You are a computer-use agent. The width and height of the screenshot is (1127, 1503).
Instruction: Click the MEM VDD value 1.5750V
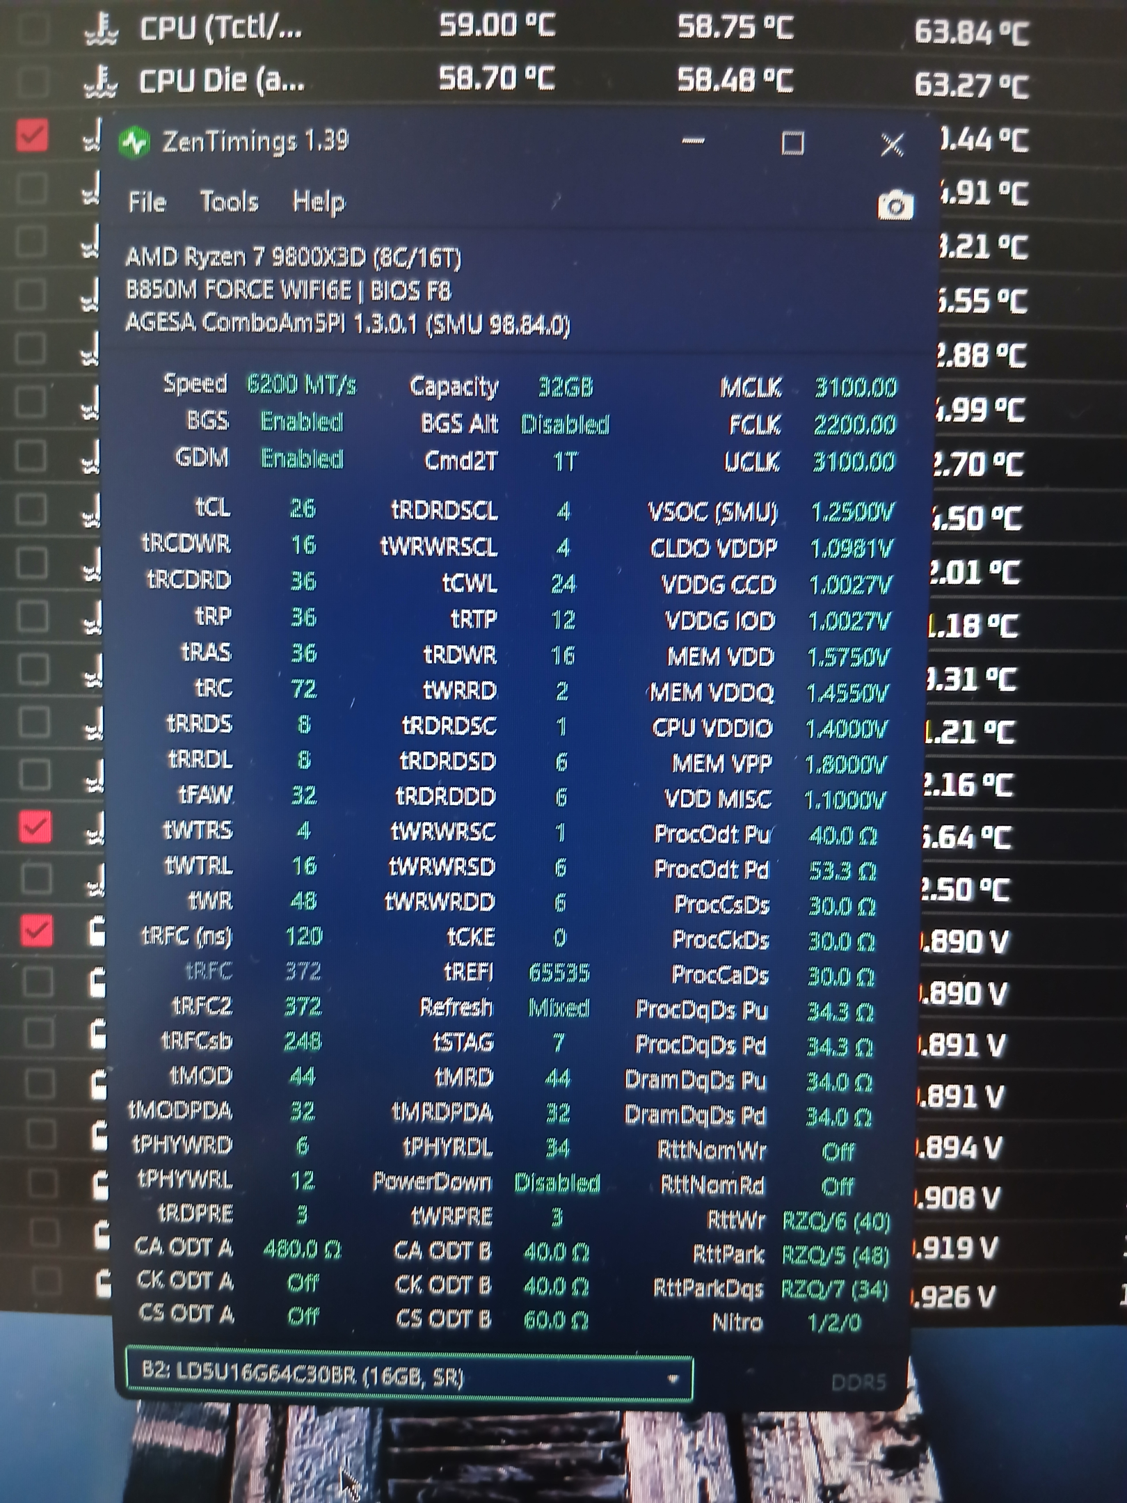[x=848, y=658]
